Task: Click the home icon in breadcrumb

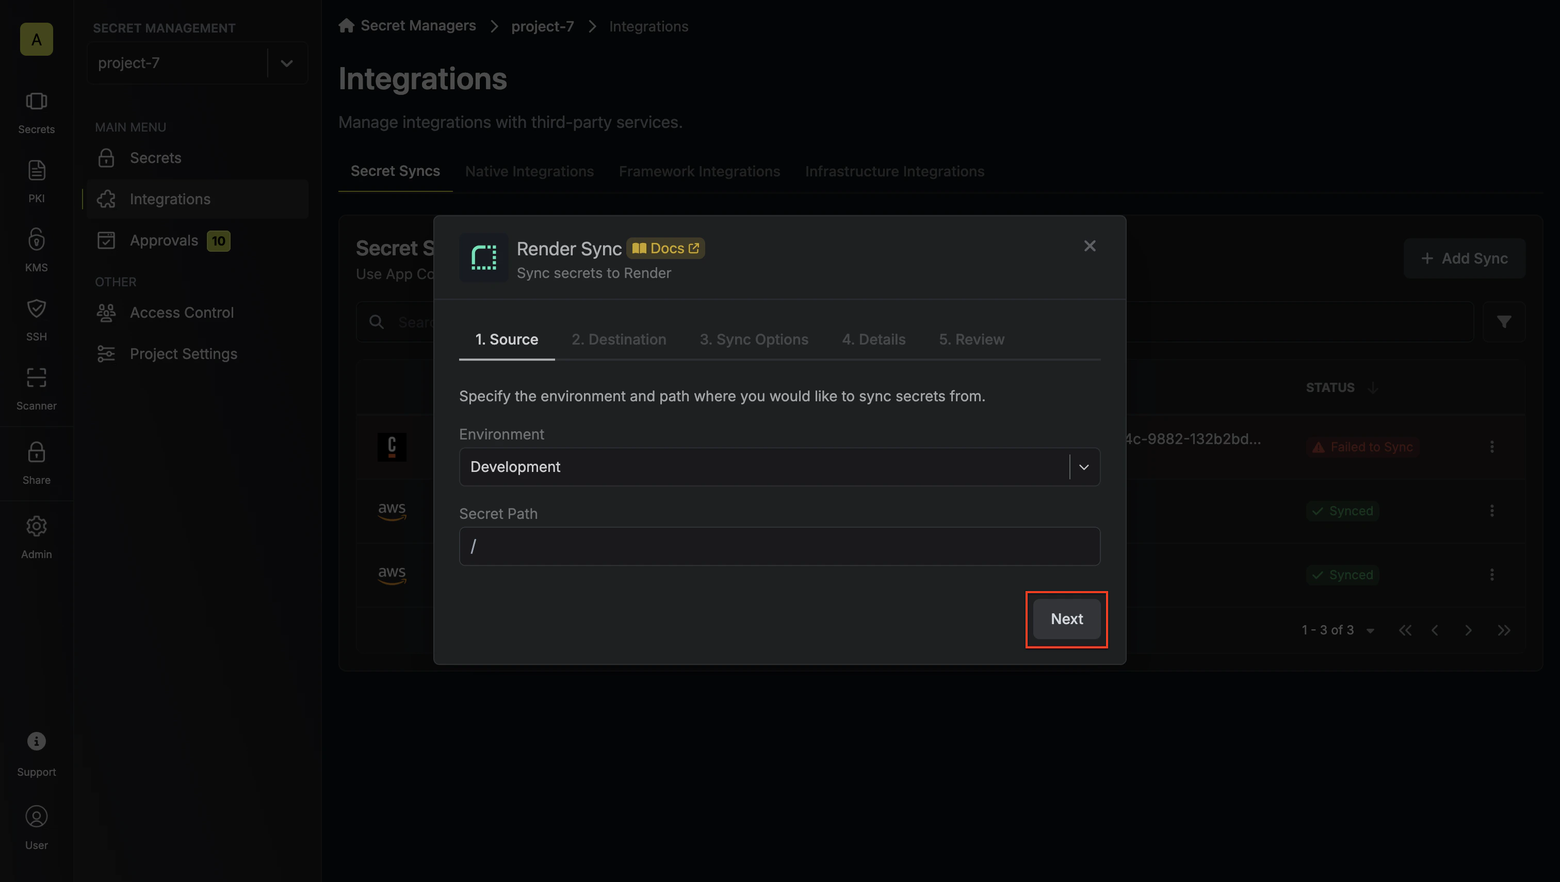Action: click(x=346, y=25)
